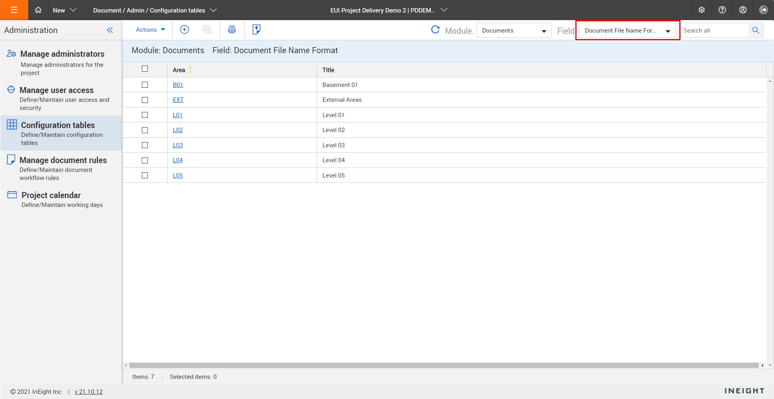Open the orange hamburger main menu

click(14, 10)
